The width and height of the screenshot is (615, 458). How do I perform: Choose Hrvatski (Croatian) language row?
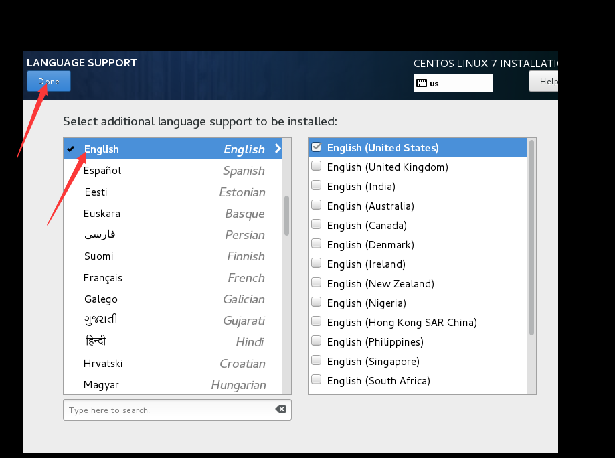[173, 363]
